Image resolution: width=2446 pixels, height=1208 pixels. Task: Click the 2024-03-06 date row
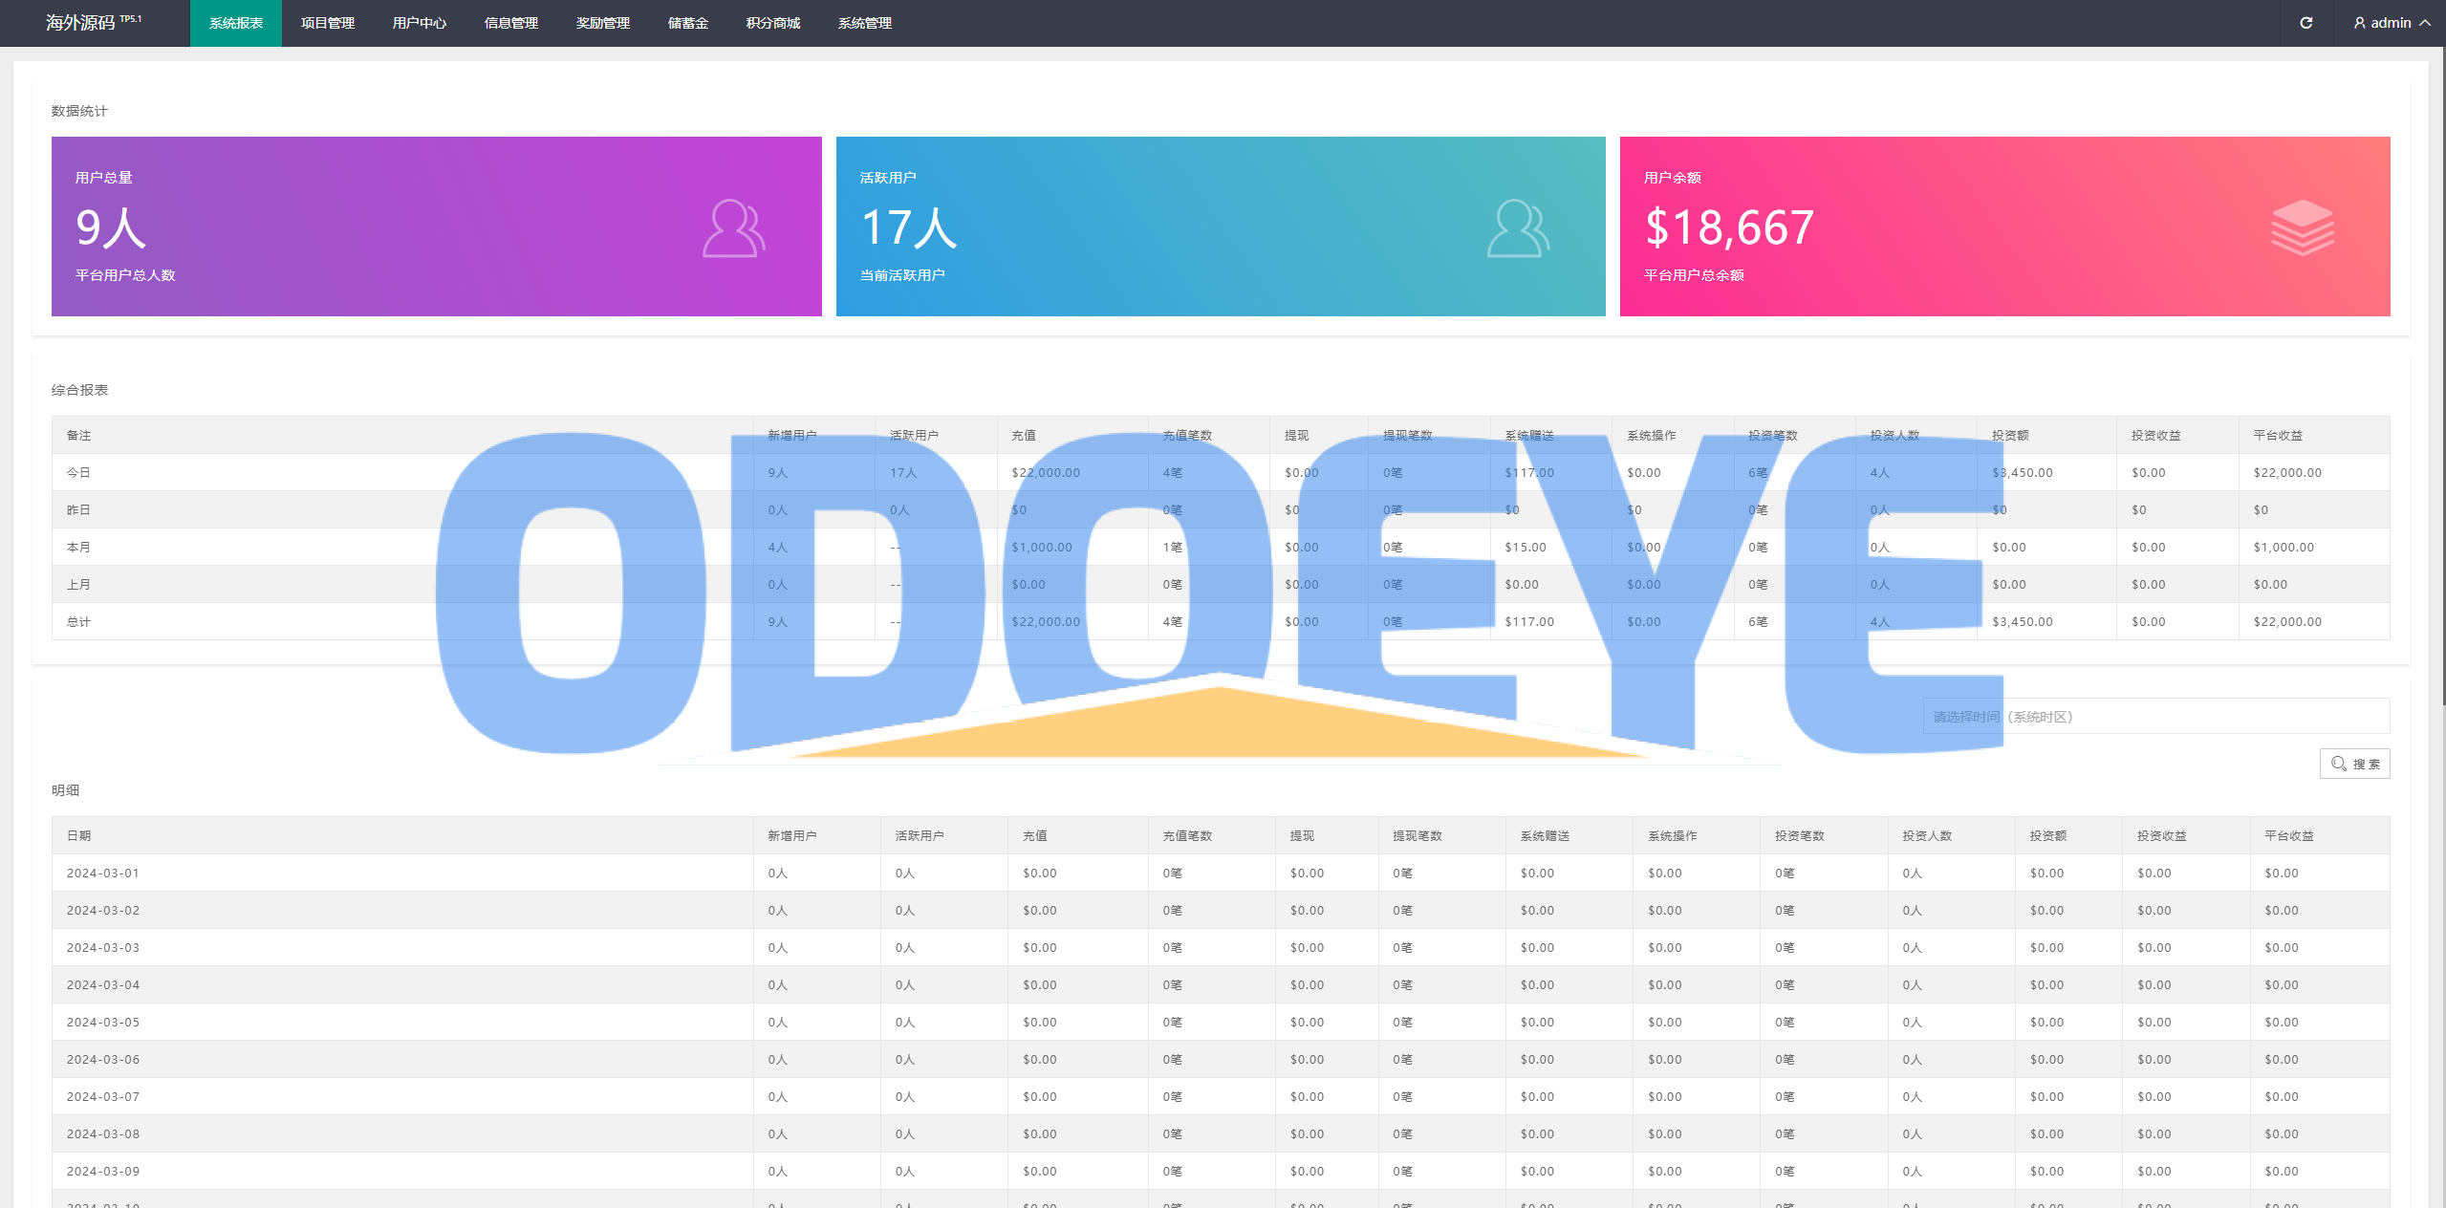pos(1221,1059)
